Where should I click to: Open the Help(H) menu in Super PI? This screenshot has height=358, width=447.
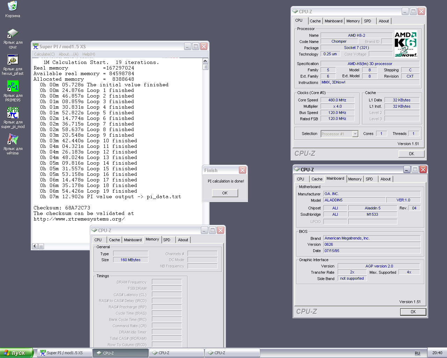click(x=89, y=54)
